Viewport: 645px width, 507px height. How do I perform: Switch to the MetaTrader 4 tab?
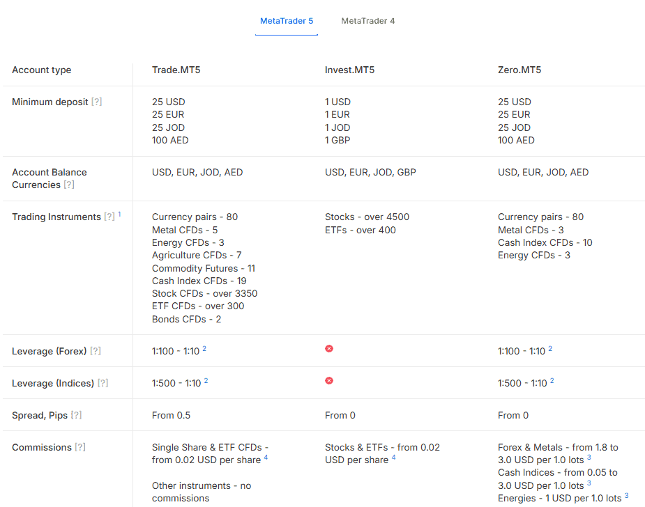tap(367, 20)
